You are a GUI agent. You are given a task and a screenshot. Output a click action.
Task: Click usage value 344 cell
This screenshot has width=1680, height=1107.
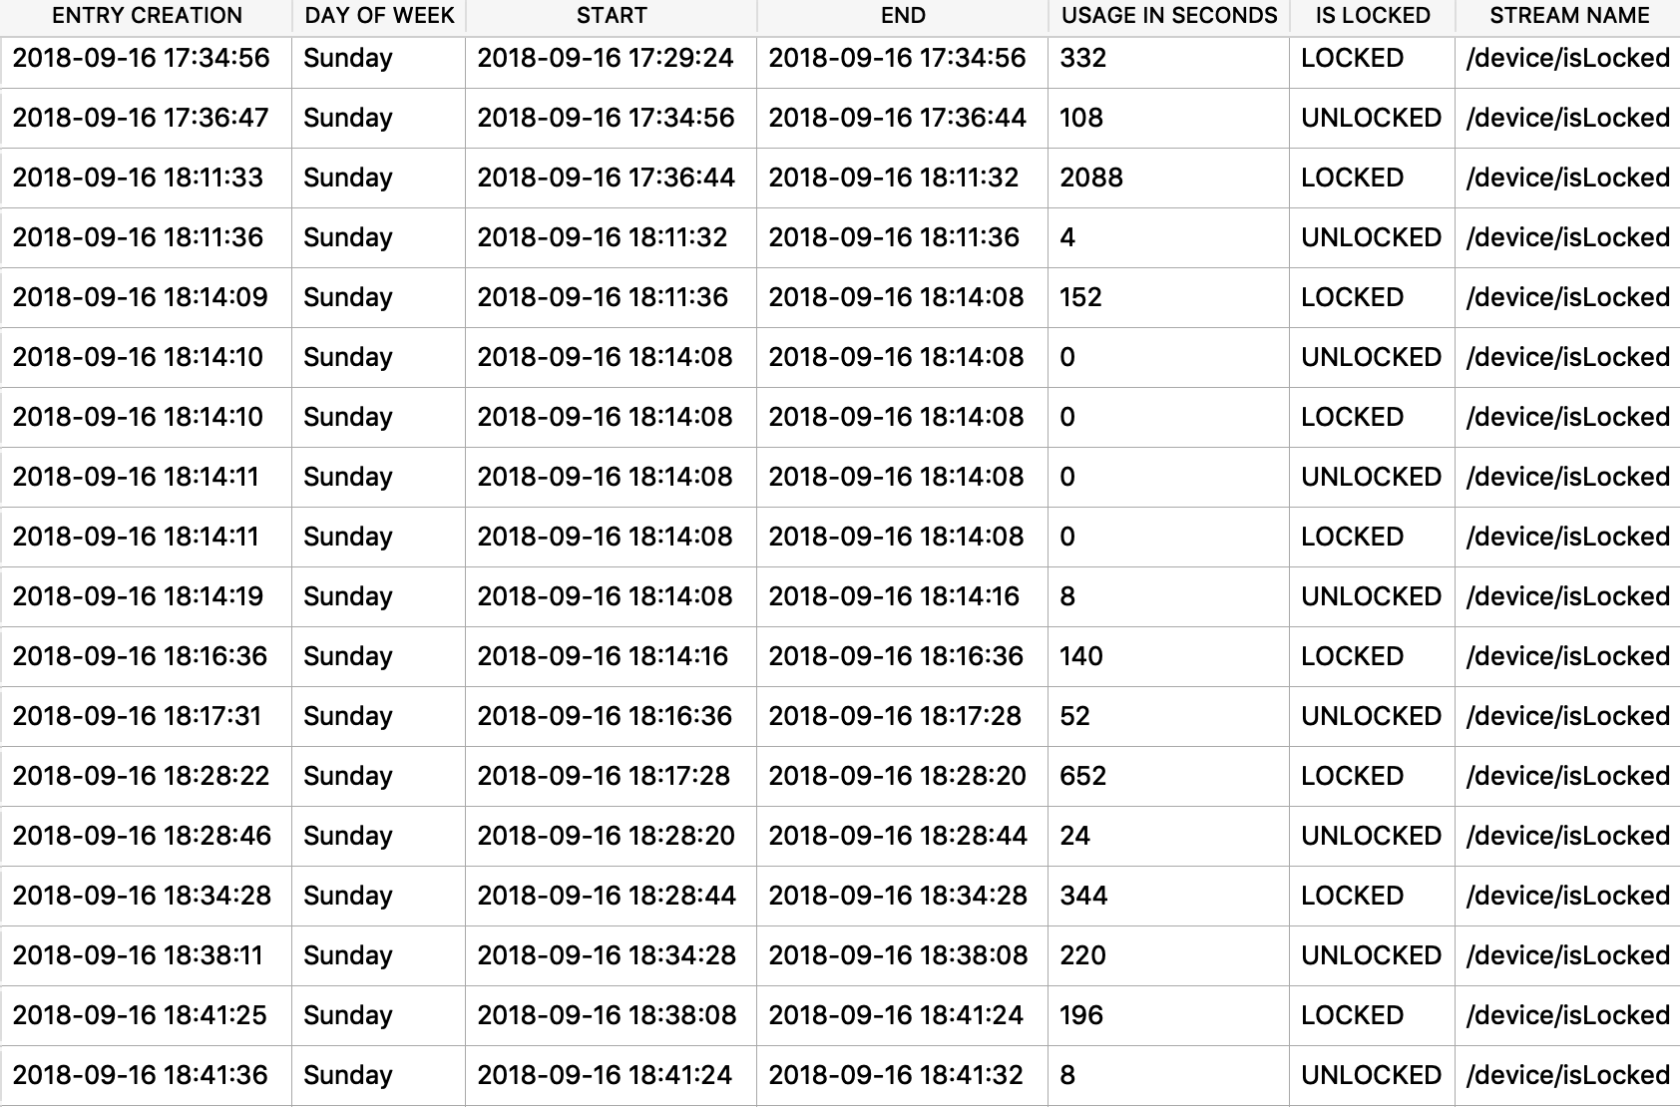(1169, 896)
